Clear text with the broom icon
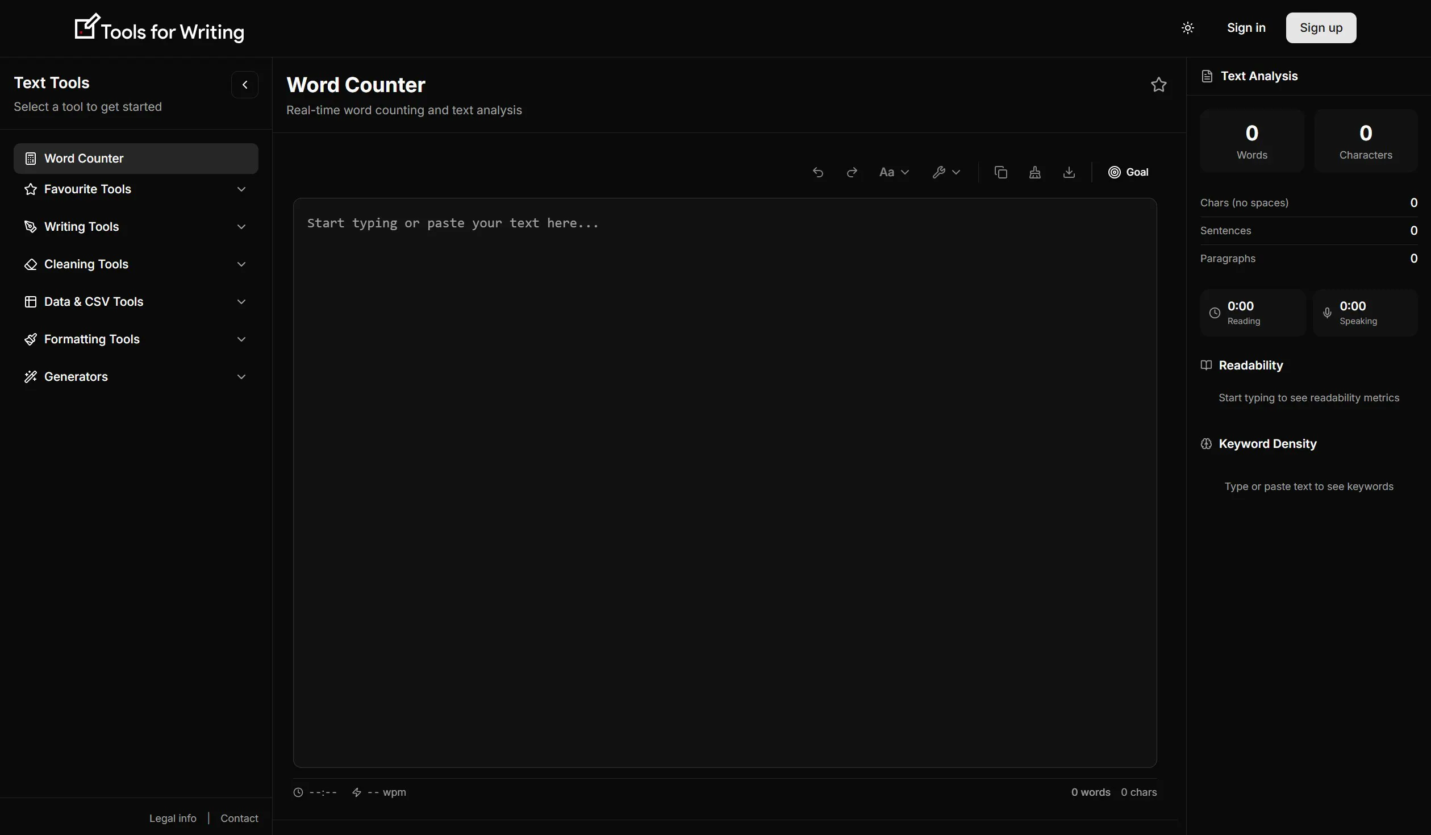 click(x=1034, y=172)
